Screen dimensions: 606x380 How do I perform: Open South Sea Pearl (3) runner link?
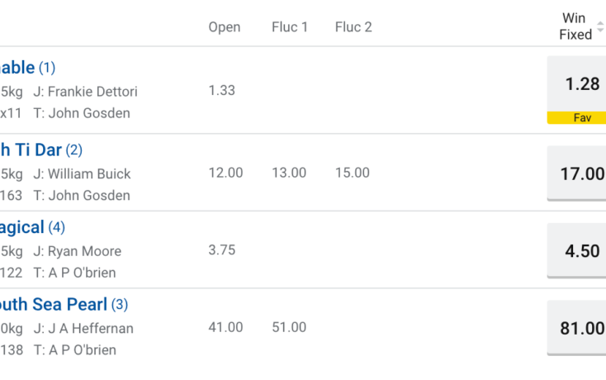[x=64, y=304]
